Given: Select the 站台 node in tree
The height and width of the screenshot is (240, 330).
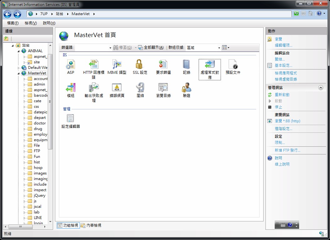Looking at the screenshot, I should [x=26, y=45].
